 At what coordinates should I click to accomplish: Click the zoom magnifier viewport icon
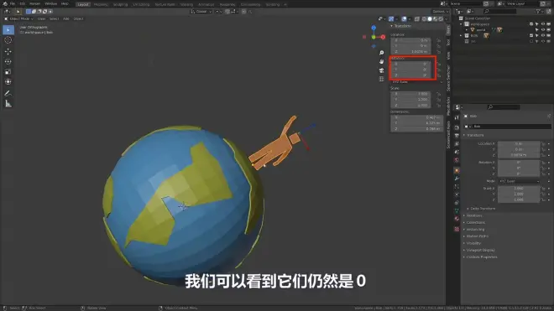tap(382, 53)
